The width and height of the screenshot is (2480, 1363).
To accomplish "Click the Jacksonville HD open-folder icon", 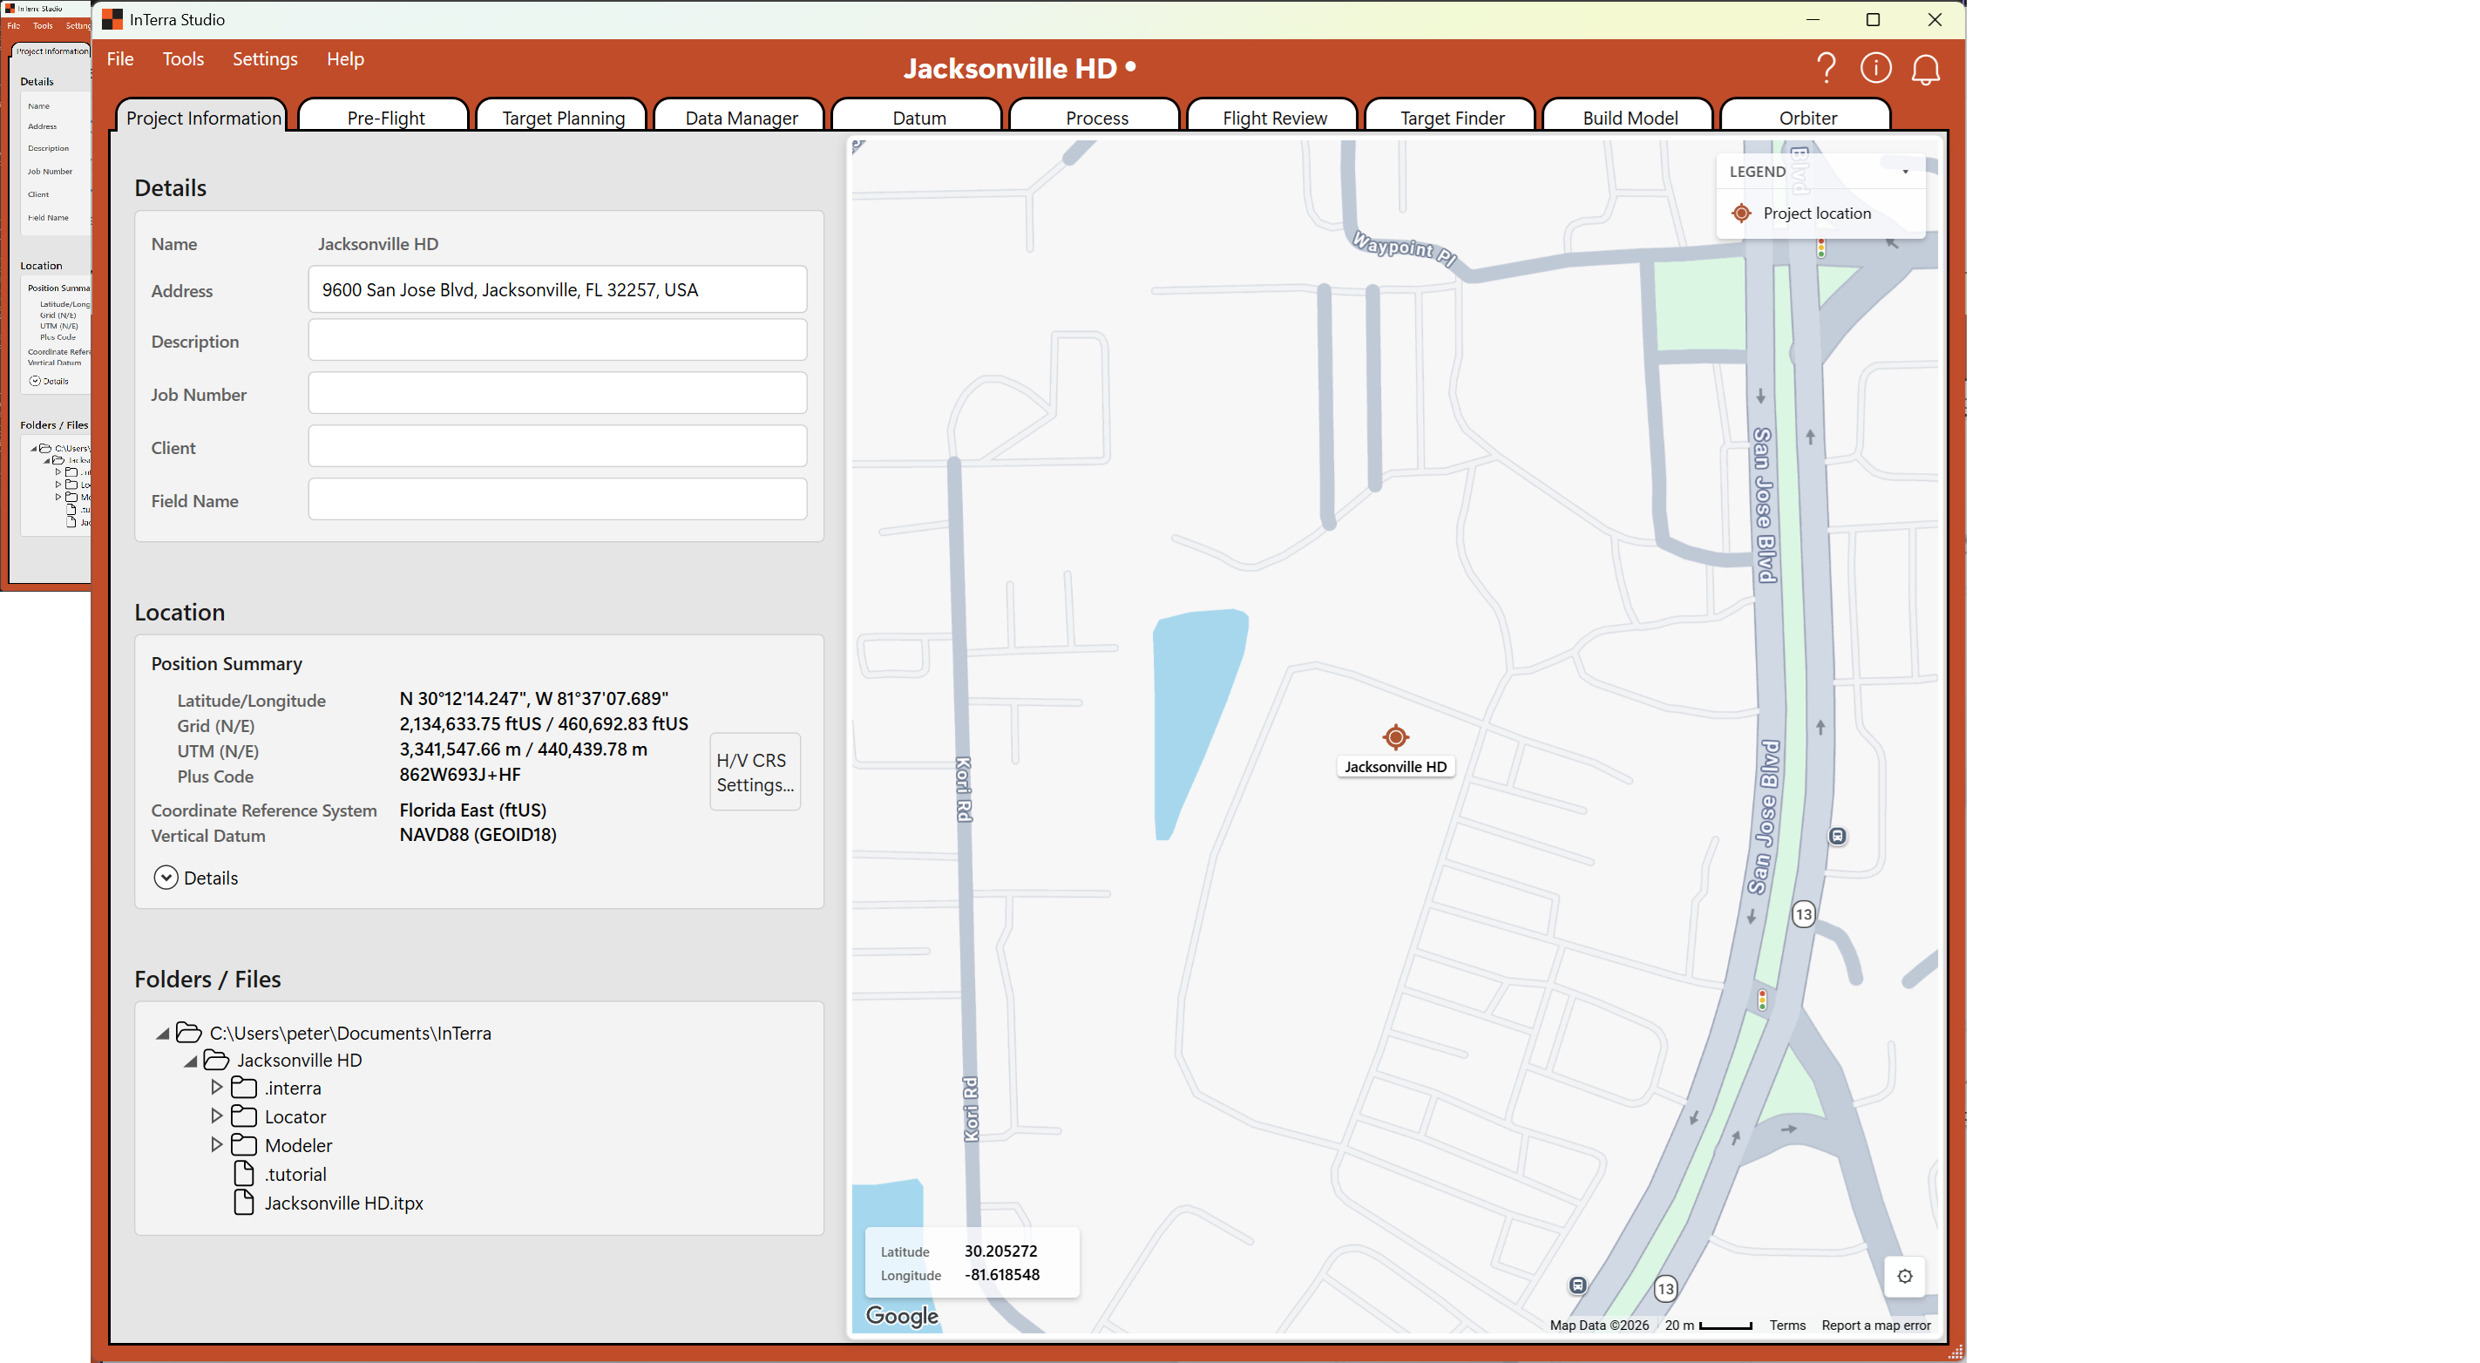I will [x=217, y=1060].
